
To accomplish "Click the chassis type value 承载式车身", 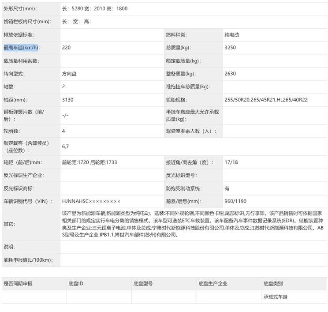I will [x=275, y=297].
